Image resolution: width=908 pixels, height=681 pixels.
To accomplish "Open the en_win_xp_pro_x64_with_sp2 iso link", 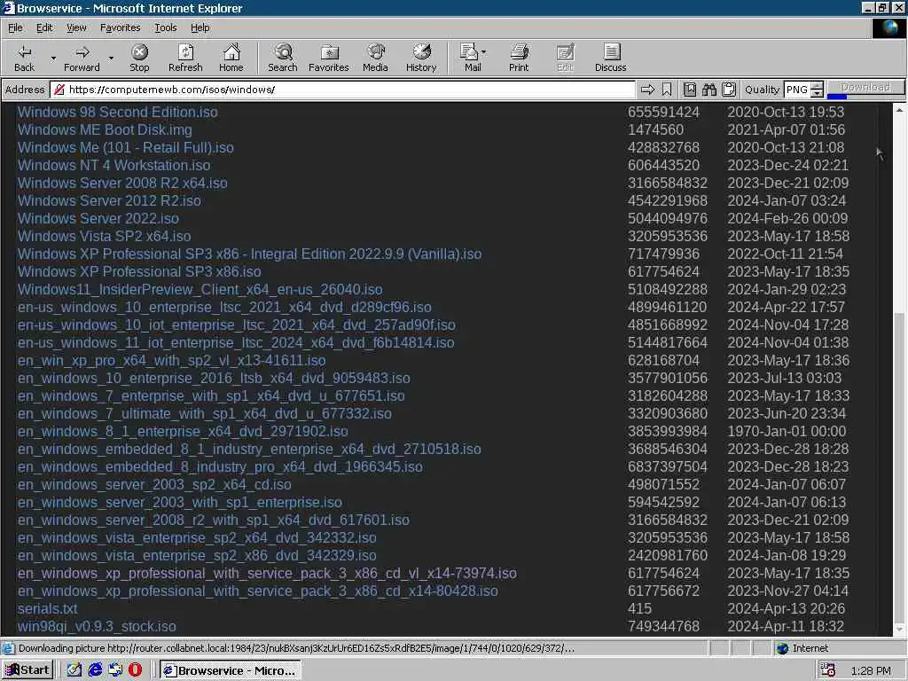I will point(171,361).
